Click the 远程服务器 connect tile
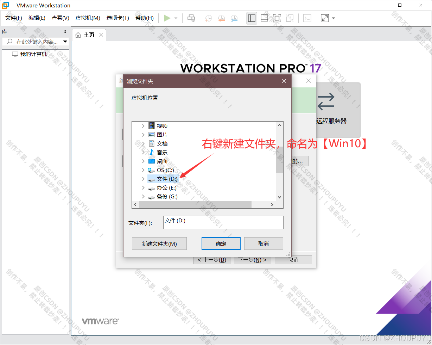432x345 pixels. pos(338,110)
